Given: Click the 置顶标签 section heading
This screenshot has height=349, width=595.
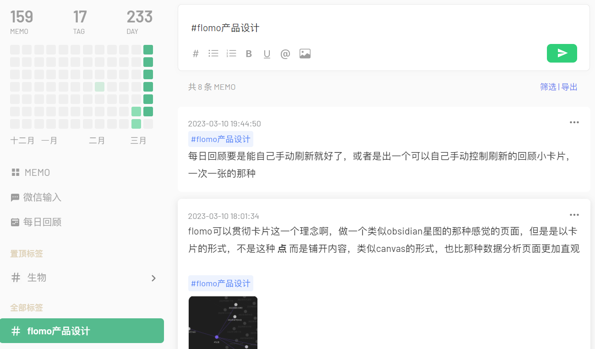Looking at the screenshot, I should pos(27,254).
